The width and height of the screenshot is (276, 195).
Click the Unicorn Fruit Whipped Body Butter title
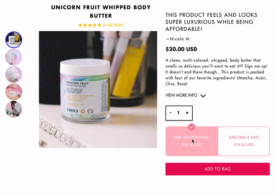tap(101, 11)
